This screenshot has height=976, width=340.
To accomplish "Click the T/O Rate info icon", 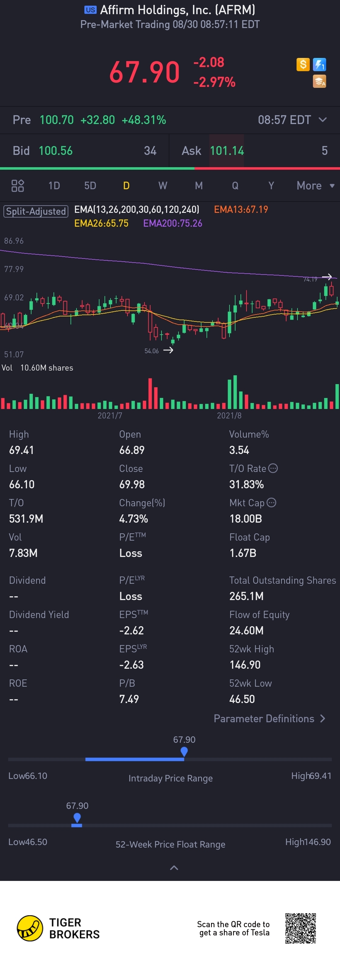I will (x=273, y=468).
